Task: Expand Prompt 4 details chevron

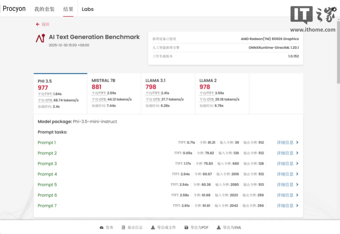Action: [x=297, y=174]
